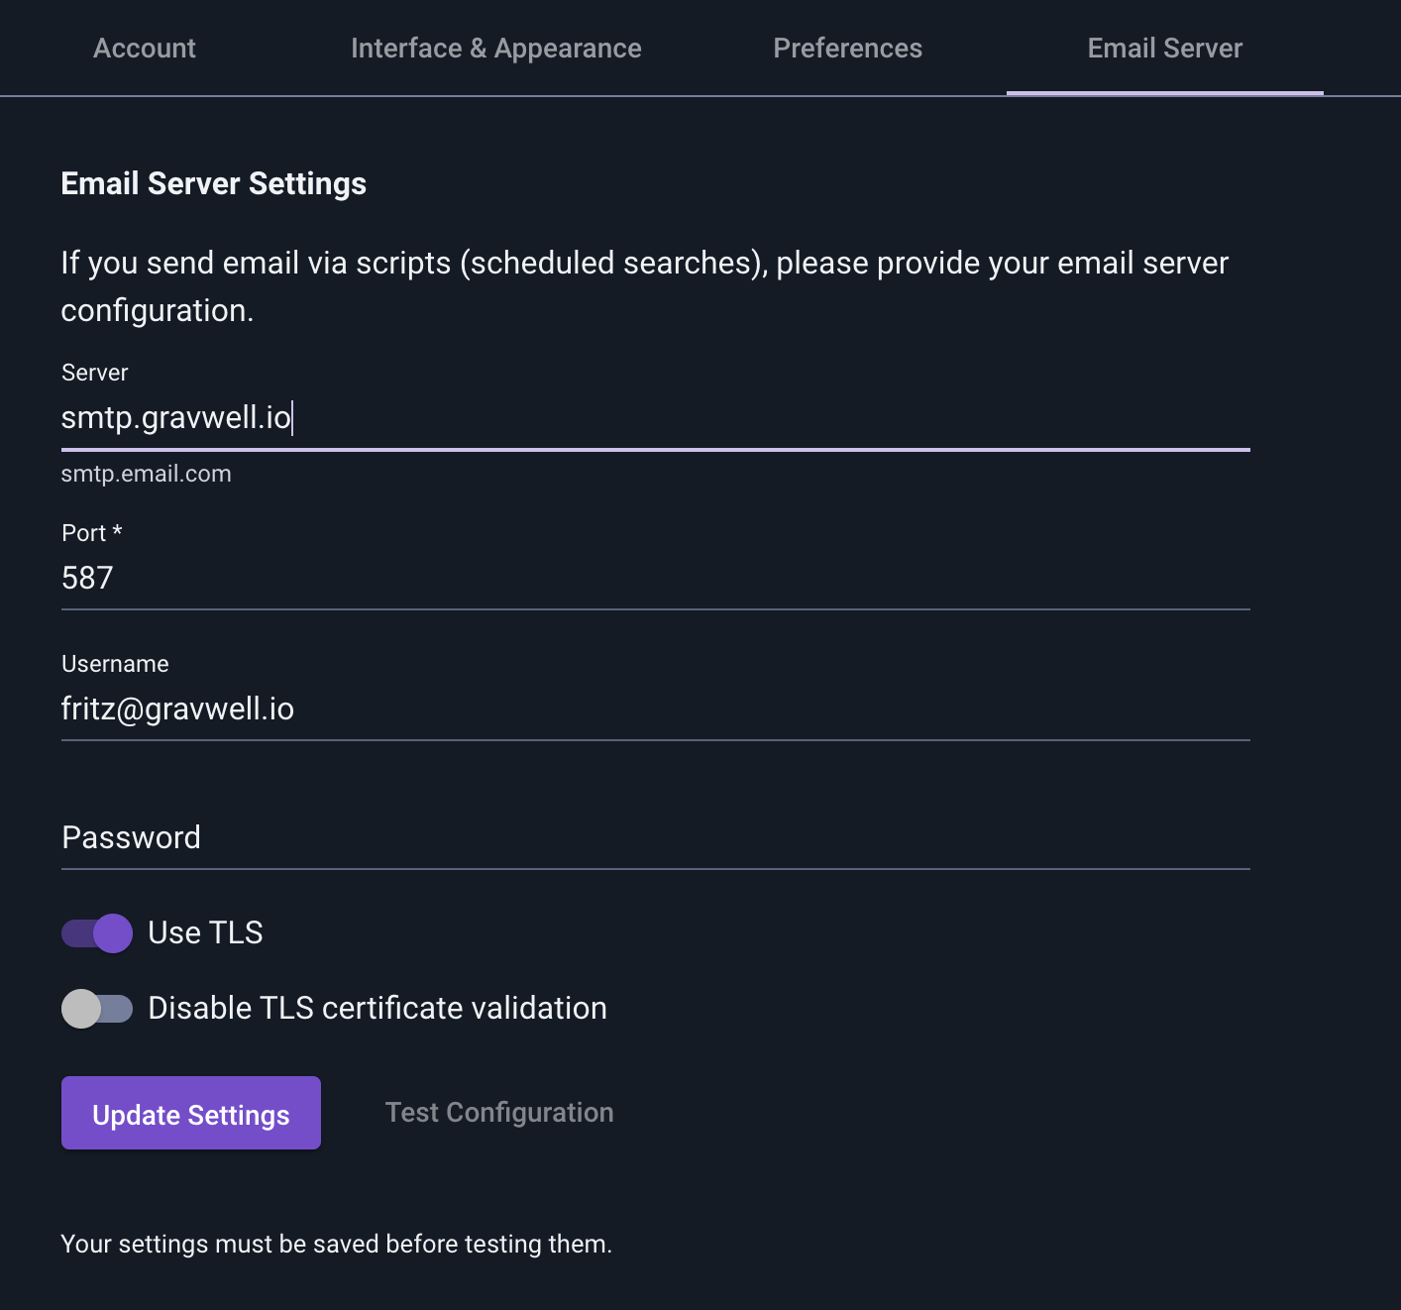Click the Email Server Settings heading
The width and height of the screenshot is (1401, 1310).
coord(214,183)
